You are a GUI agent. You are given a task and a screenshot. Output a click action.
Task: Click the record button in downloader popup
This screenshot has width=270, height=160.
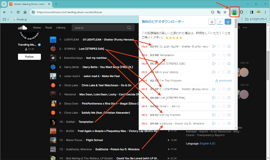coord(212,22)
